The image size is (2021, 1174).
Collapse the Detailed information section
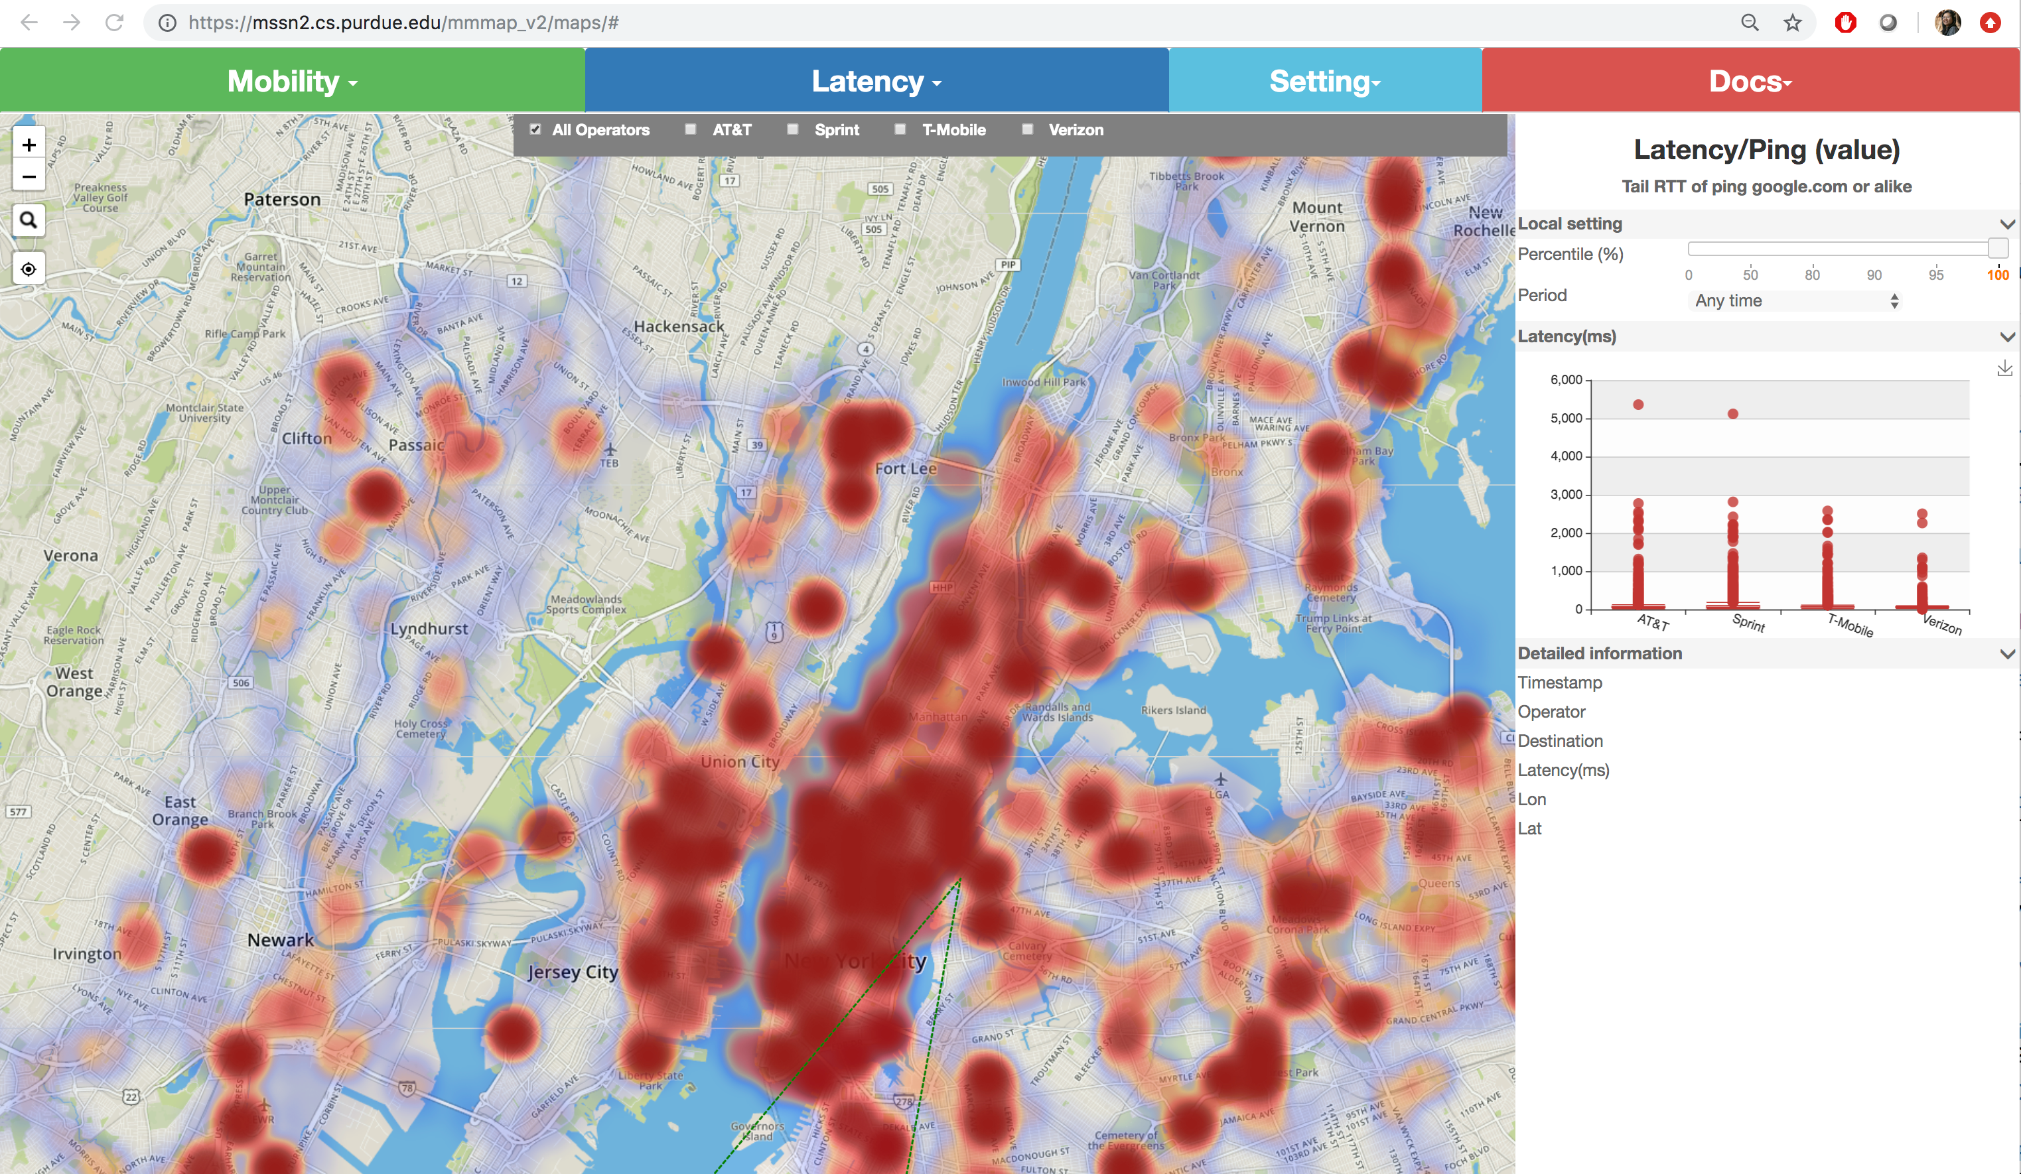(2007, 653)
